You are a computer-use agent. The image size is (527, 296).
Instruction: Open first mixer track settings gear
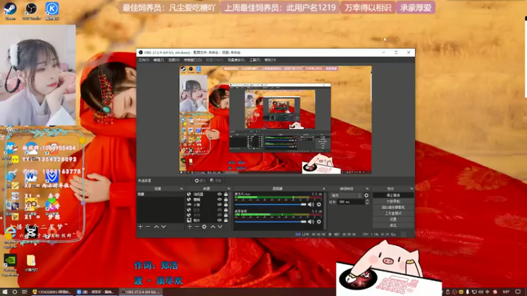pyautogui.click(x=319, y=205)
